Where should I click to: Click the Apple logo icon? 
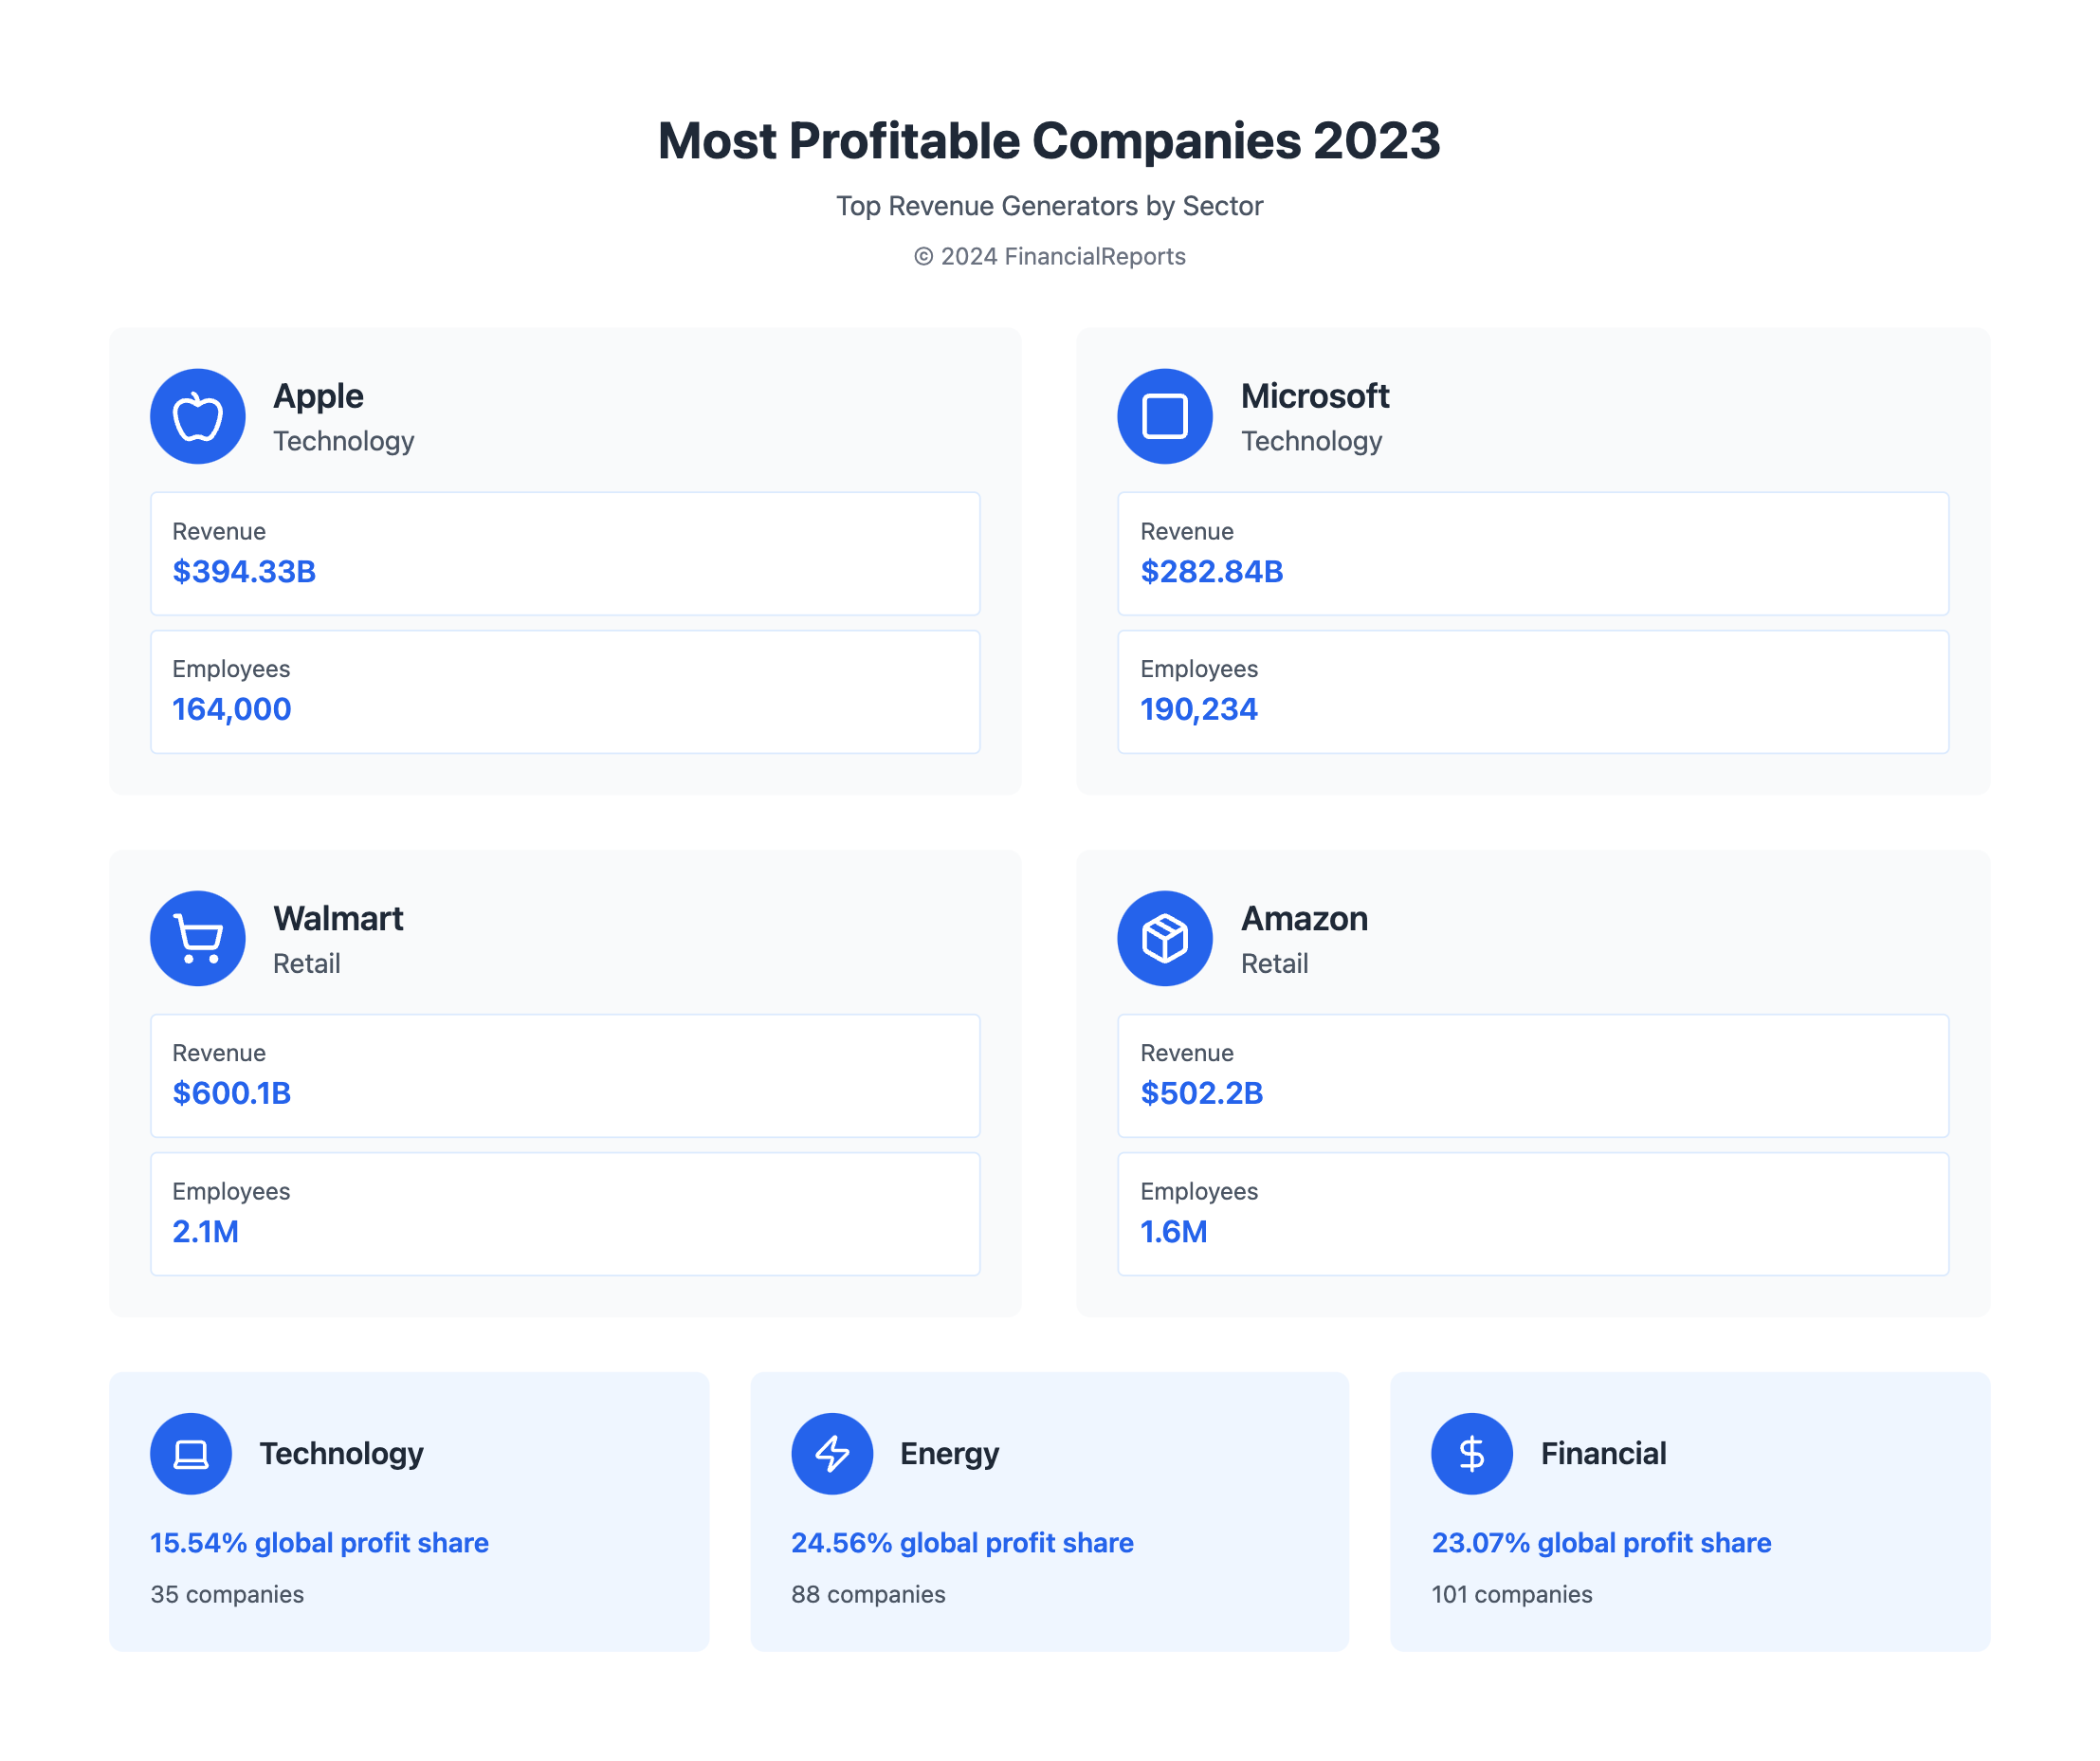click(198, 416)
